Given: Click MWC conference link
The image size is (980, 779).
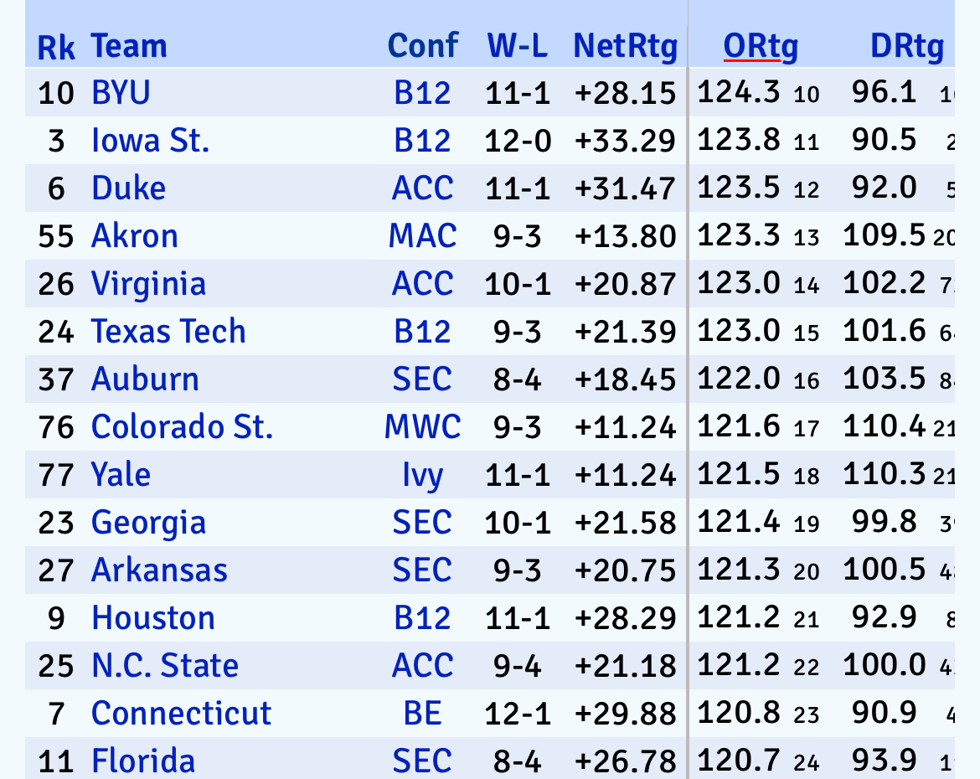Looking at the screenshot, I should [x=422, y=427].
